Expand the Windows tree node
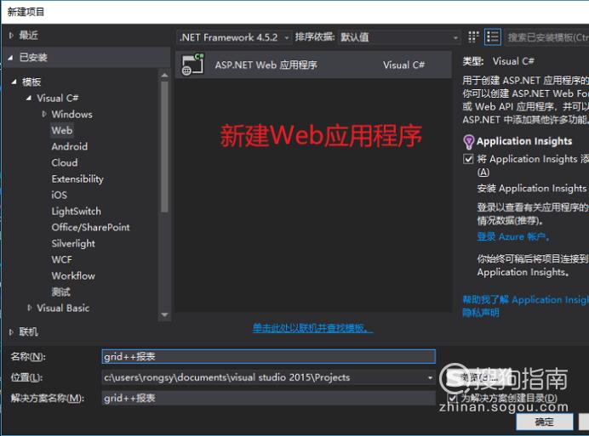The width and height of the screenshot is (589, 436). [x=44, y=114]
